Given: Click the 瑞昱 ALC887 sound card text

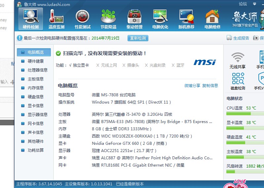Looking at the screenshot, I should [x=152, y=158].
